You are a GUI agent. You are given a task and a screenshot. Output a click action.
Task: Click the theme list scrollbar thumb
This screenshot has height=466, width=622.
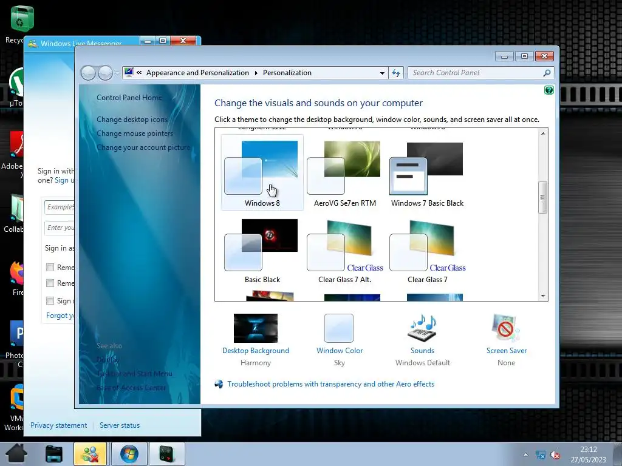[543, 197]
